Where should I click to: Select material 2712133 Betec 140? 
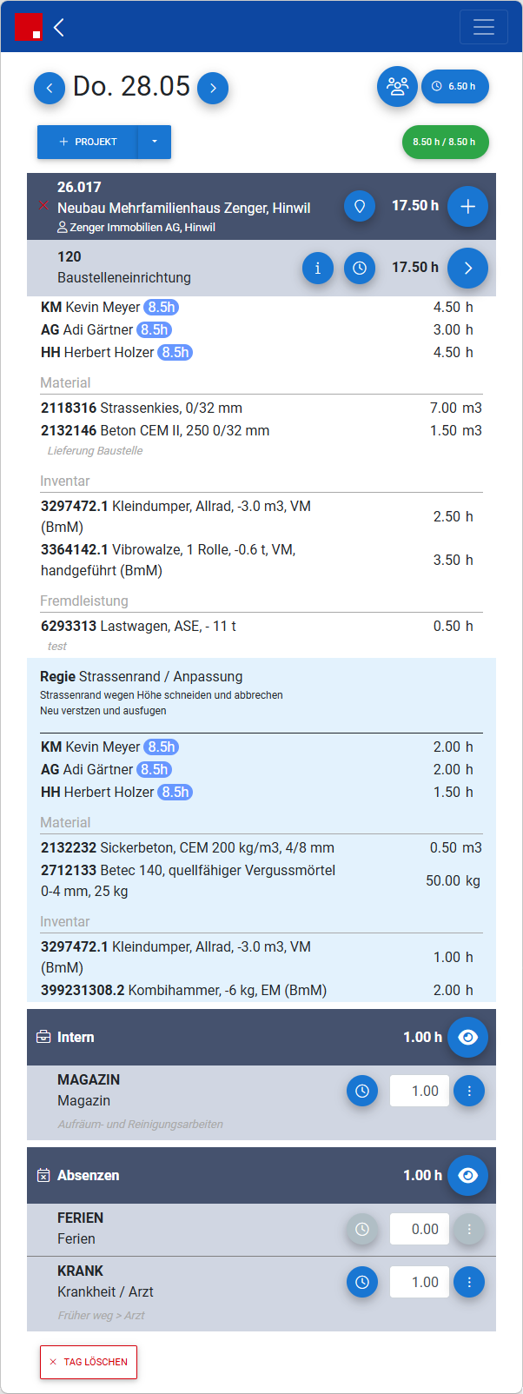[261, 880]
